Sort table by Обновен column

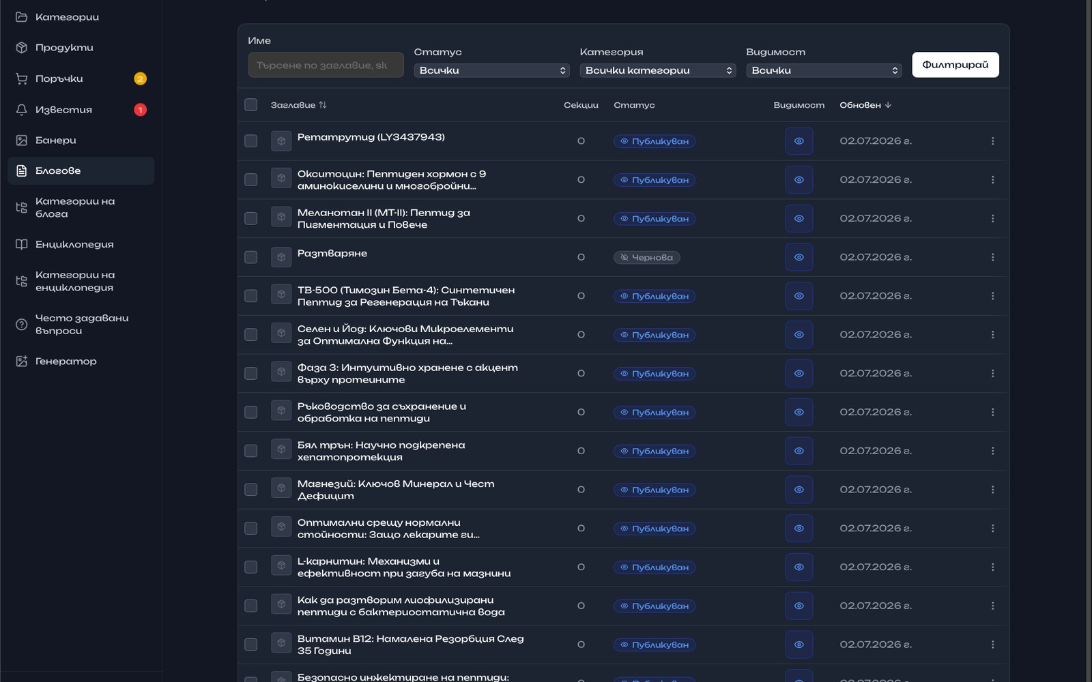pos(865,105)
